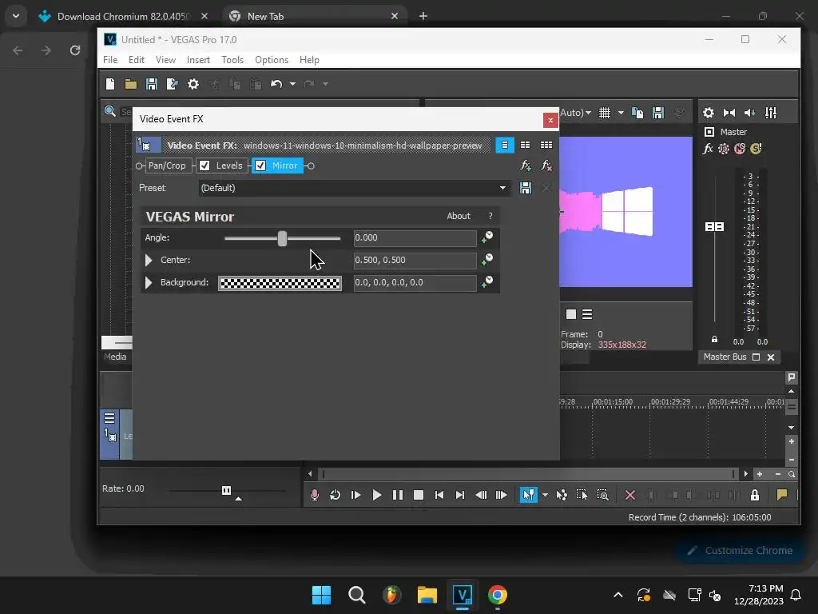This screenshot has height=614, width=818.
Task: Open project Properties gear icon
Action: pyautogui.click(x=193, y=84)
